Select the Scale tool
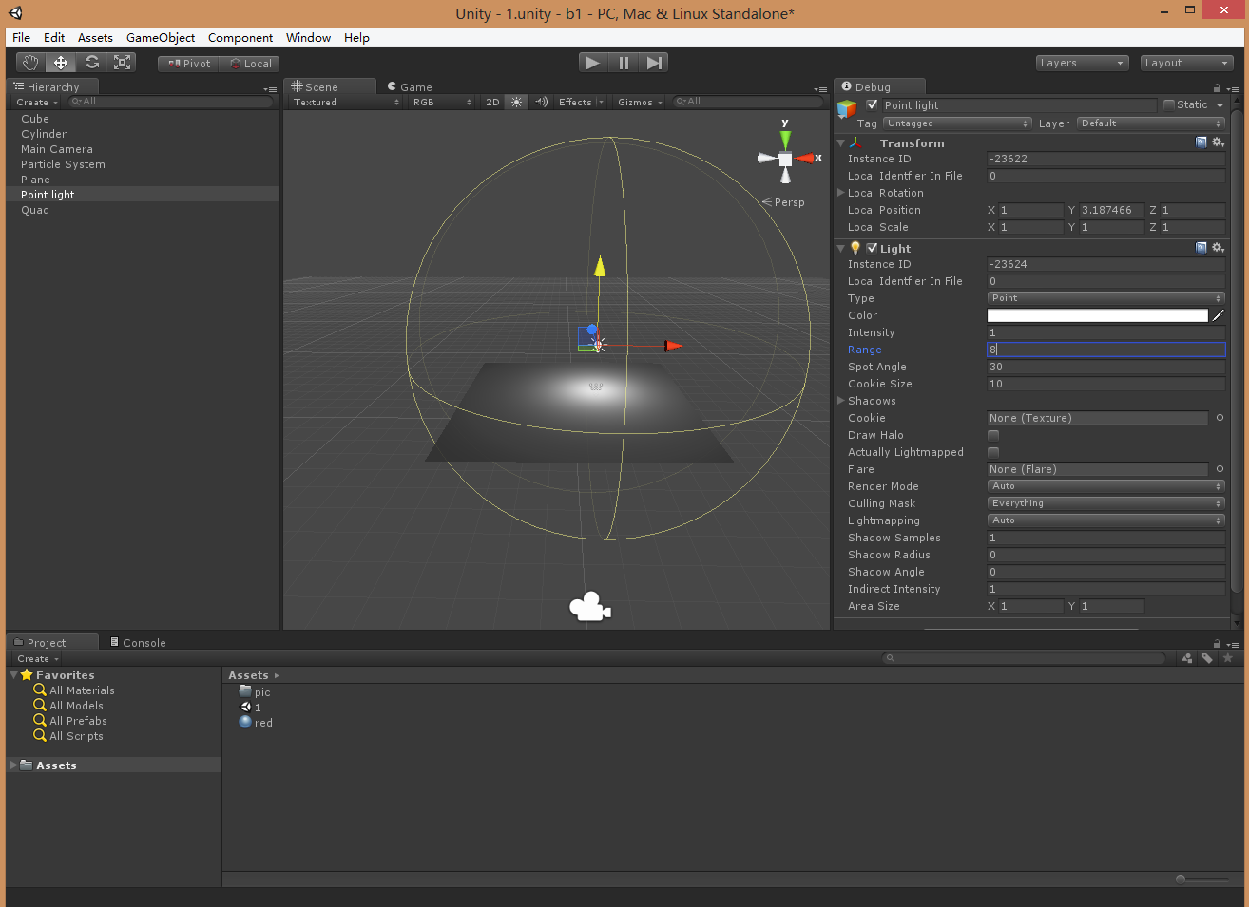 point(122,63)
